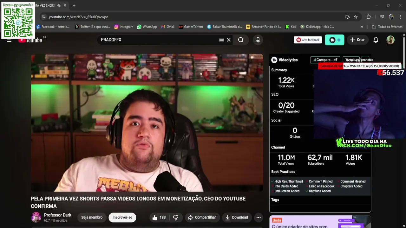The width and height of the screenshot is (406, 228).
Task: Open the media controls icon
Action: coord(382,17)
